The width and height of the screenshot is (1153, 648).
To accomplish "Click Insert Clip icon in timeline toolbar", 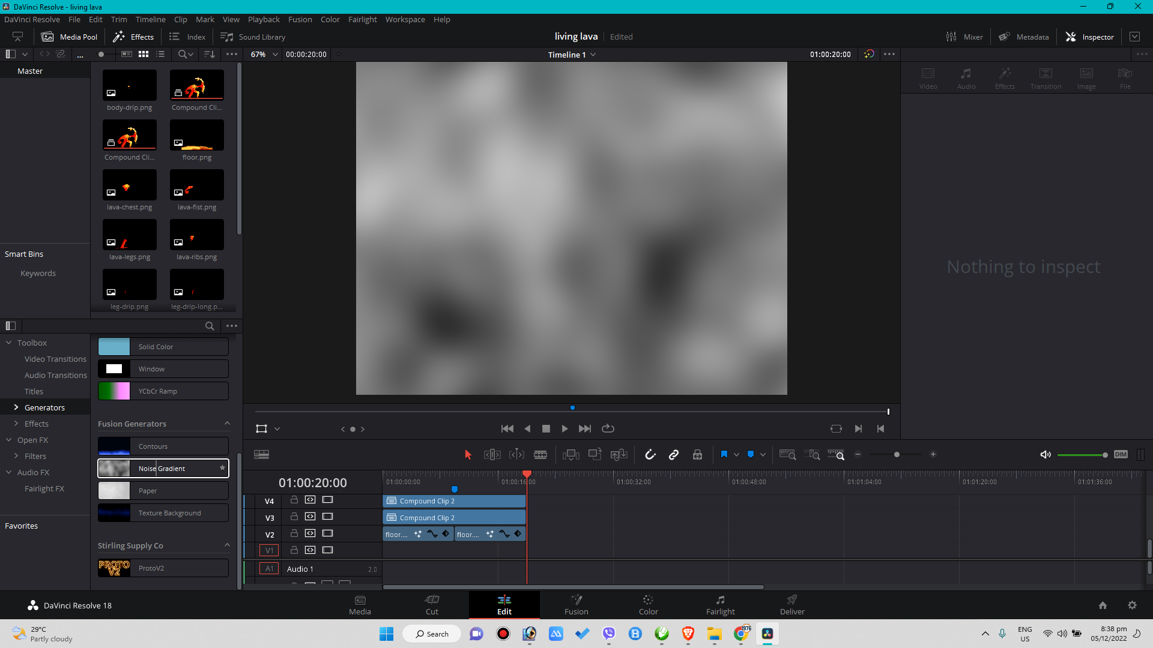I will point(570,455).
